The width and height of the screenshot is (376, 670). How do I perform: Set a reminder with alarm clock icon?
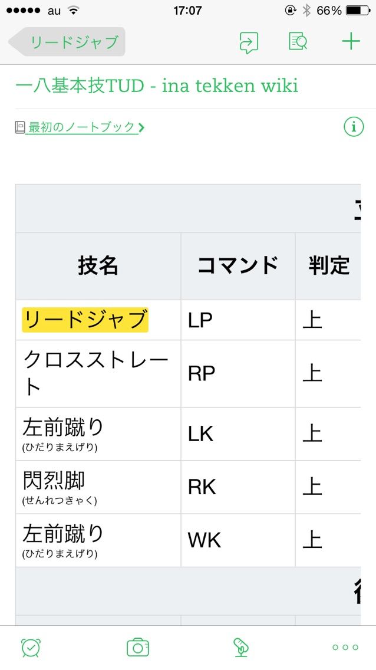tap(31, 648)
